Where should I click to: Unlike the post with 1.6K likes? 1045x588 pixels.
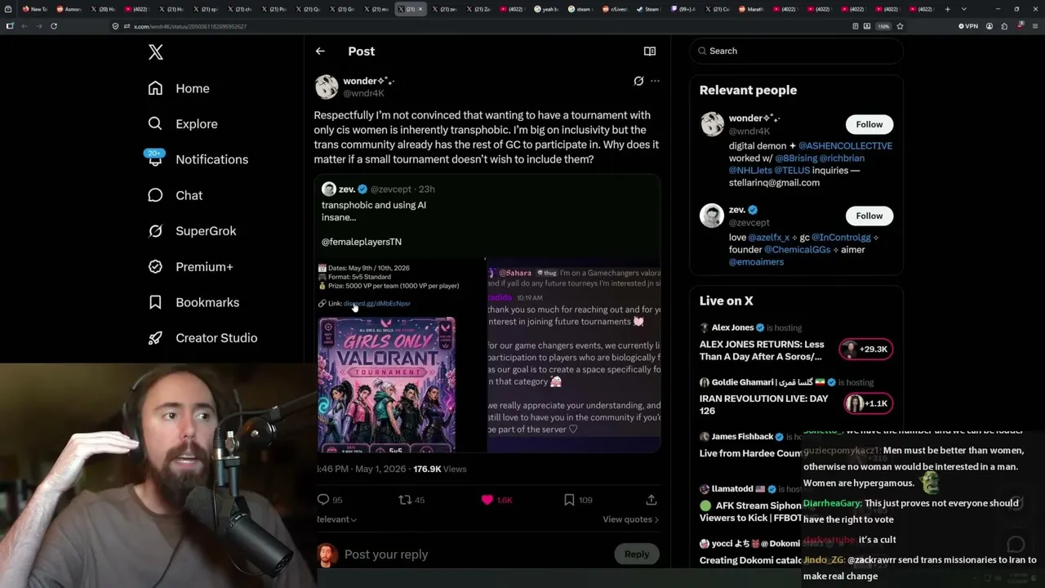487,500
